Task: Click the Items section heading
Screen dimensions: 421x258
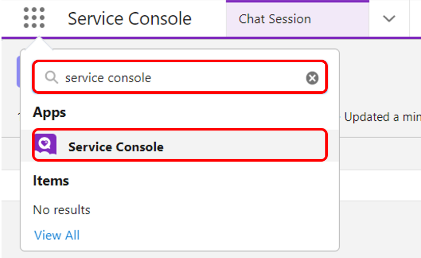Action: tap(51, 180)
